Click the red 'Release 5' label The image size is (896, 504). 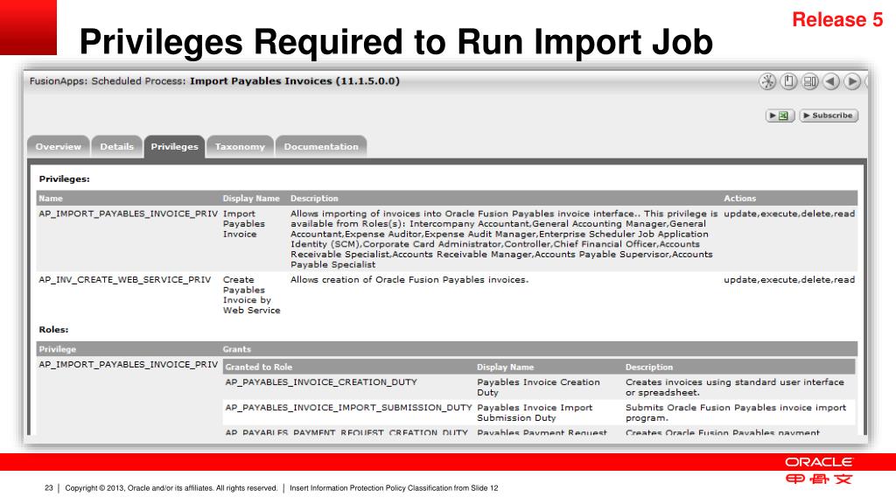click(x=837, y=19)
